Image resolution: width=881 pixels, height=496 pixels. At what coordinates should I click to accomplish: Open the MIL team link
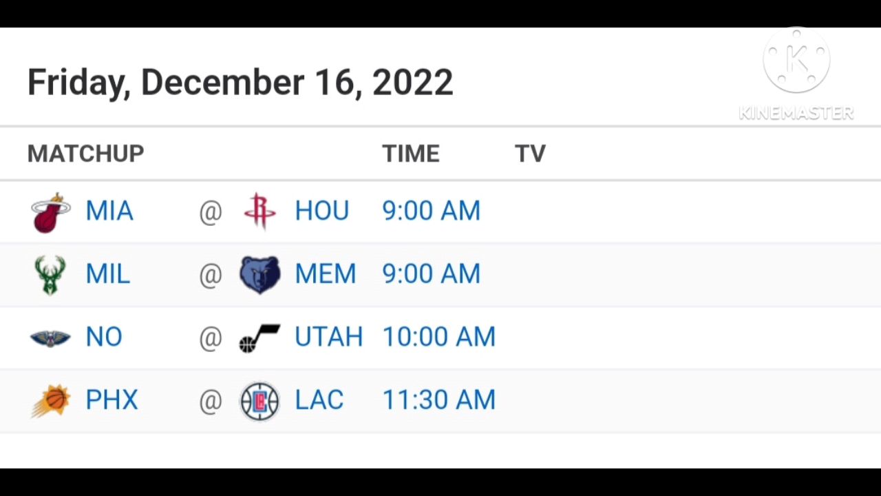[107, 274]
